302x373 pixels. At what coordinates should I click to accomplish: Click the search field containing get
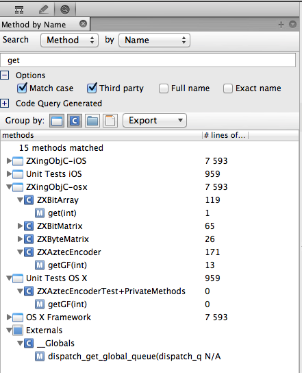point(148,60)
